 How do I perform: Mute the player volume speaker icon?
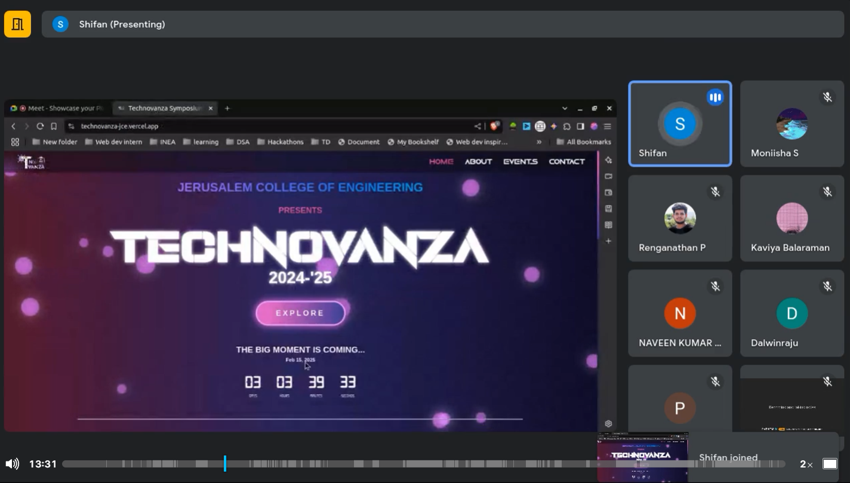[x=12, y=464]
